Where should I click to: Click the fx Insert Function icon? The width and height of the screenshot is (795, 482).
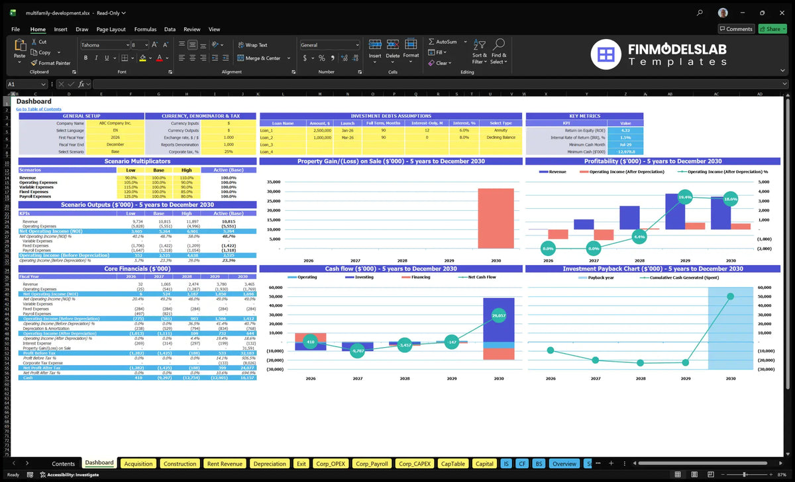(81, 84)
